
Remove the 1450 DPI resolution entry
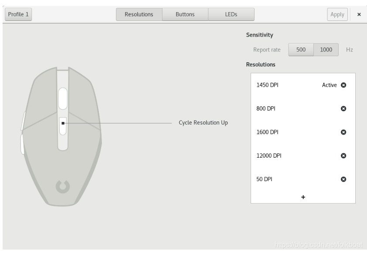[343, 85]
